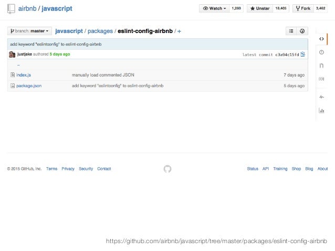335x251 pixels.
Task: Click the repository book icon
Action: 11,9
